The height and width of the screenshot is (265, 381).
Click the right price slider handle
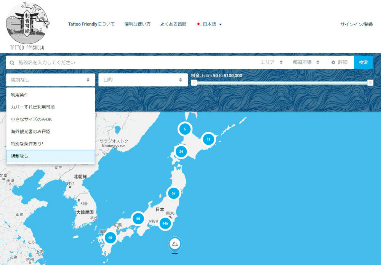(x=370, y=83)
